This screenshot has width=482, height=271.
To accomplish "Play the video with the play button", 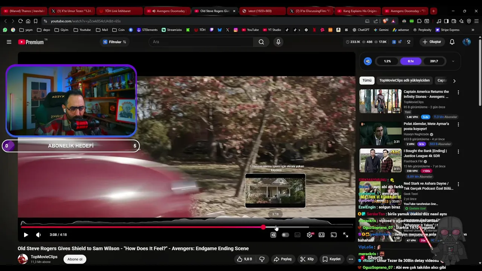I will point(26,235).
